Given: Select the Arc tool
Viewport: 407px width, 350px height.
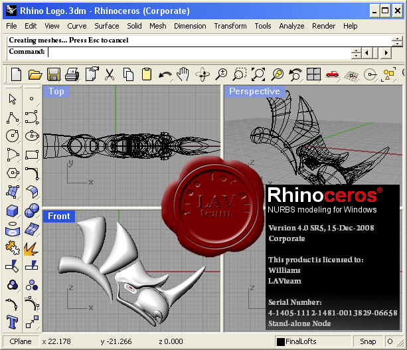Looking at the screenshot, I should [13, 155].
